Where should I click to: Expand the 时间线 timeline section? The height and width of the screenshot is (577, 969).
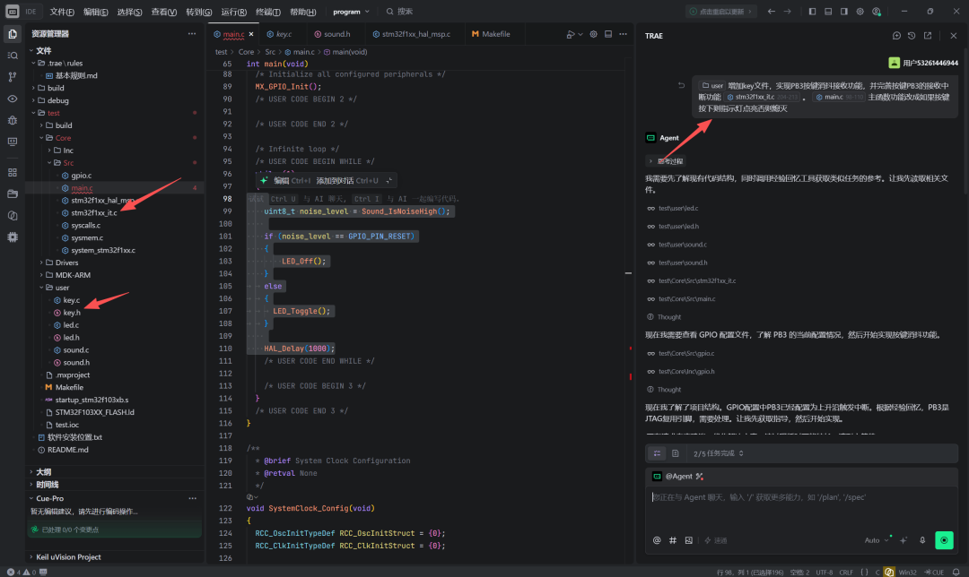click(47, 485)
